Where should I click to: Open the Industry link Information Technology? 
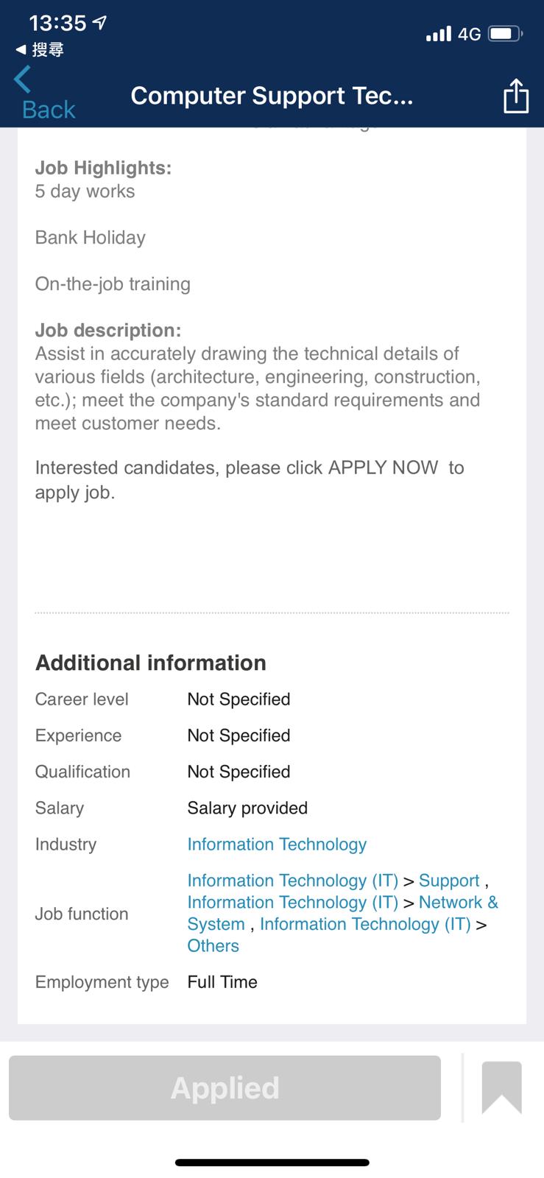point(277,844)
